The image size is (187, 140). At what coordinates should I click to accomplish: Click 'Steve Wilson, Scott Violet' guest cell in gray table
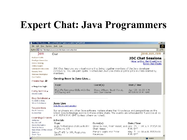[109, 91]
